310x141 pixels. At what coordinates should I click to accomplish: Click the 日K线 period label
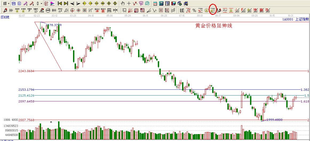click(5, 17)
